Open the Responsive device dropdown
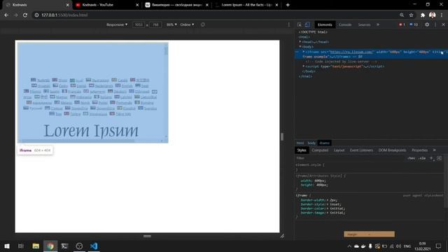The width and height of the screenshot is (448, 252). 117,25
